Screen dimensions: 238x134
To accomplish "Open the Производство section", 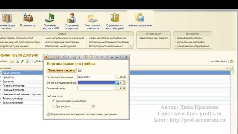I will tap(28, 20).
